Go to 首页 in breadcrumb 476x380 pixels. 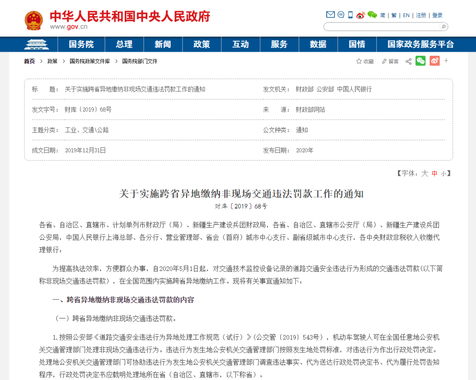tap(30, 61)
